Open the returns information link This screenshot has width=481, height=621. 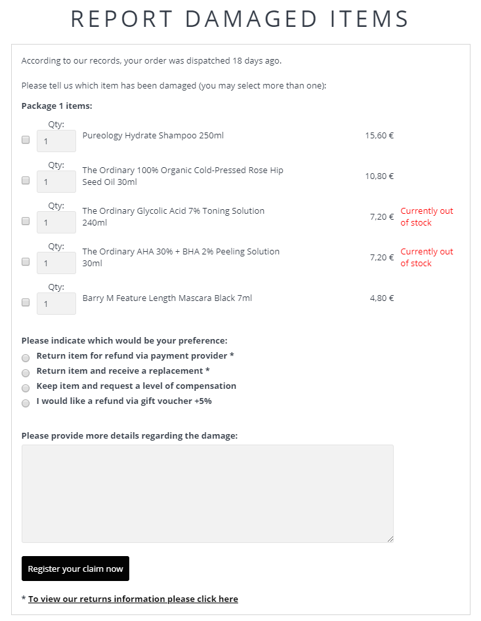pyautogui.click(x=133, y=599)
